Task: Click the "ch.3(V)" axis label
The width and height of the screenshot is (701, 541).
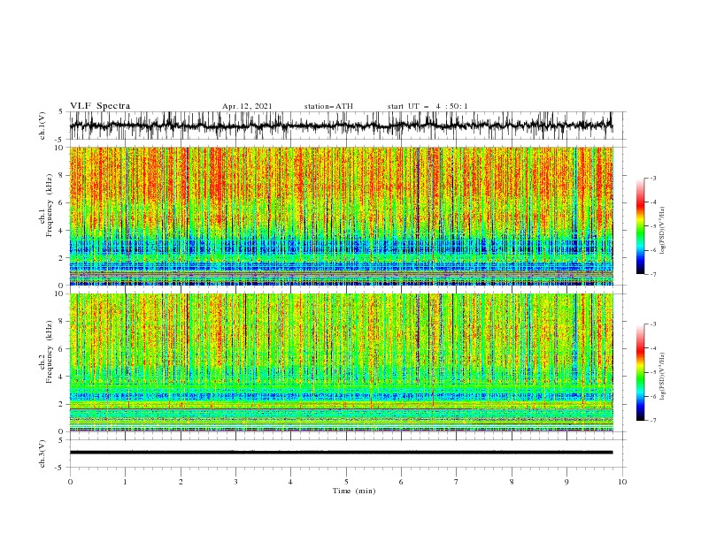Action: 42,453
